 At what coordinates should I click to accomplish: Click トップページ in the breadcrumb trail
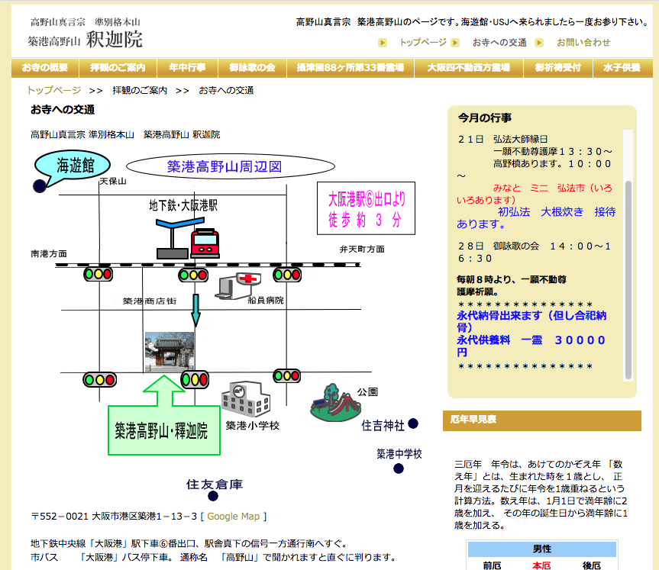point(54,90)
